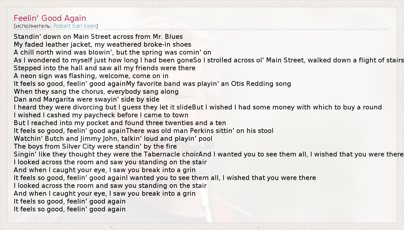Click the line 'I heard they were divorcing'
This screenshot has height=230, width=404.
pos(103,107)
